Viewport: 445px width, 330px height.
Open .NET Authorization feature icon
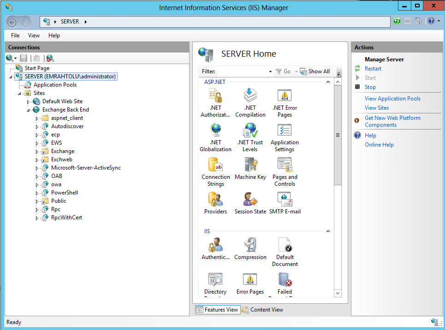(215, 95)
